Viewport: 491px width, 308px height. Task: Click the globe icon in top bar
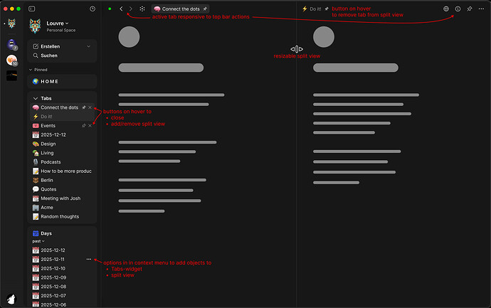point(446,9)
